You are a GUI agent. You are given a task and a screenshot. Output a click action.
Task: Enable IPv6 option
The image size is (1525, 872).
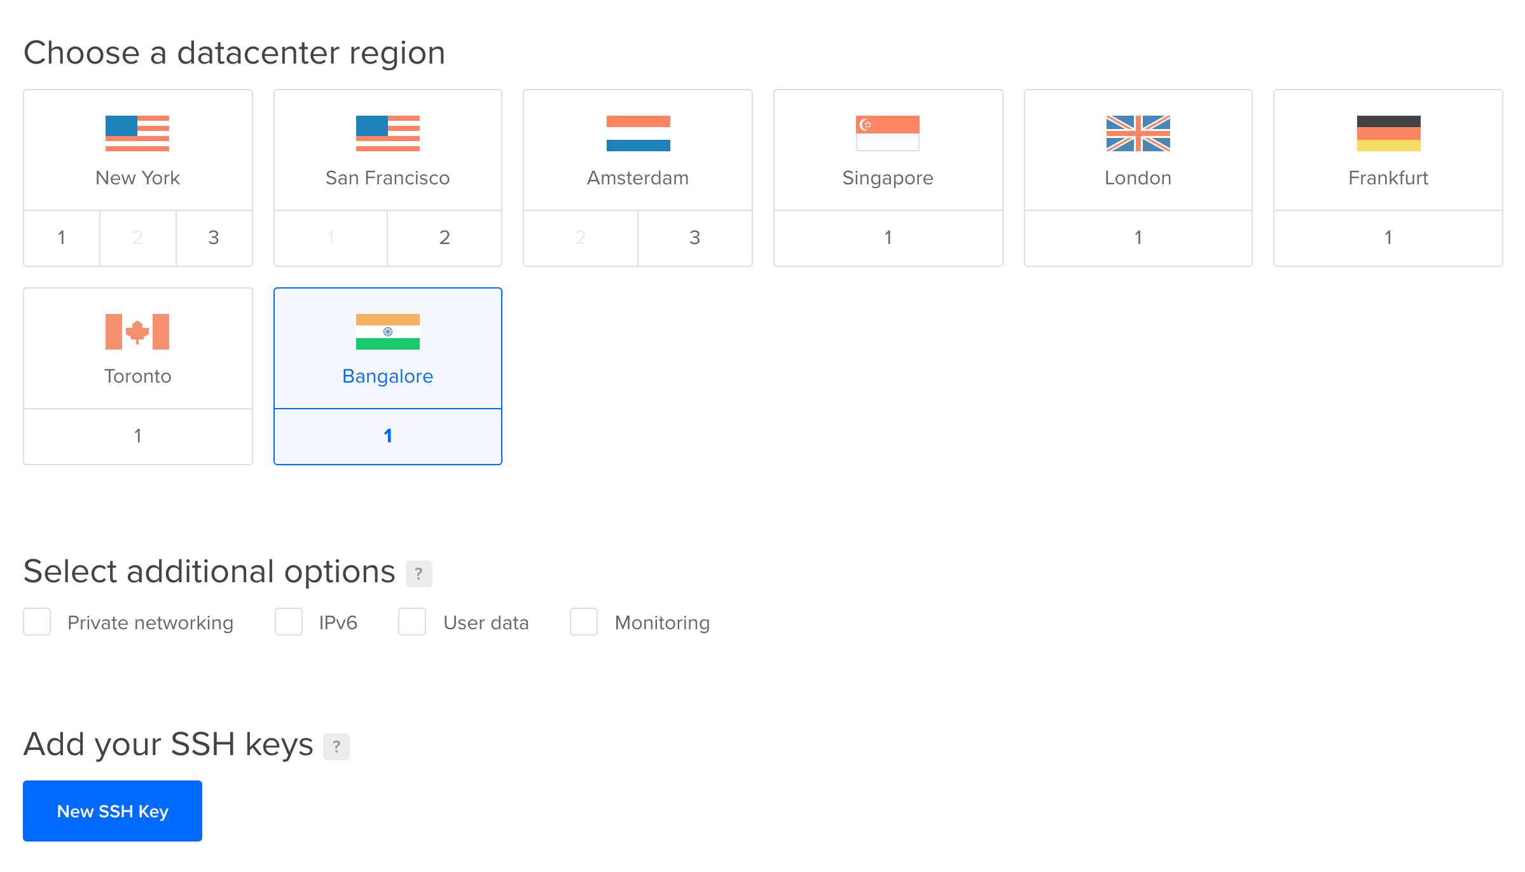(288, 622)
